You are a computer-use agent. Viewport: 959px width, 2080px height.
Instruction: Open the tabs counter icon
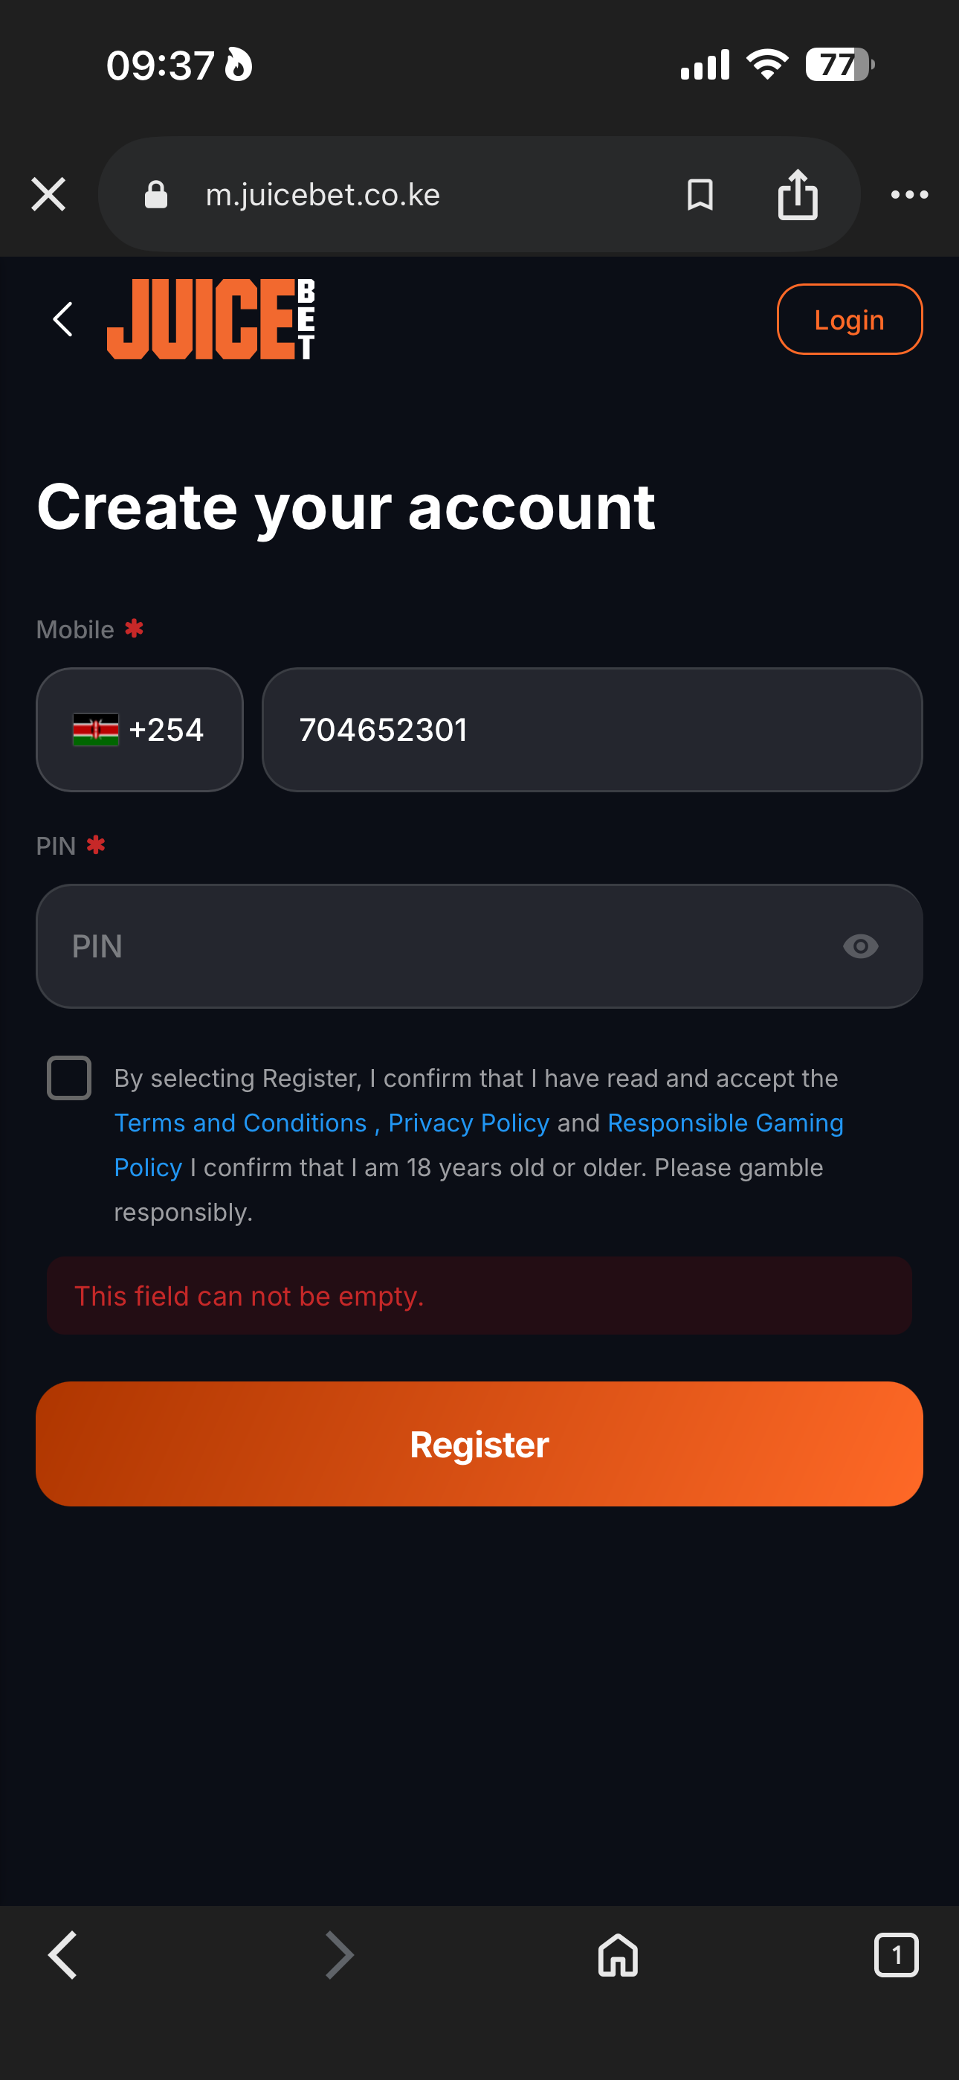(x=896, y=1955)
